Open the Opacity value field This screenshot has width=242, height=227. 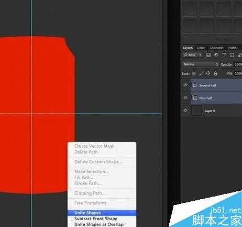[x=238, y=64]
